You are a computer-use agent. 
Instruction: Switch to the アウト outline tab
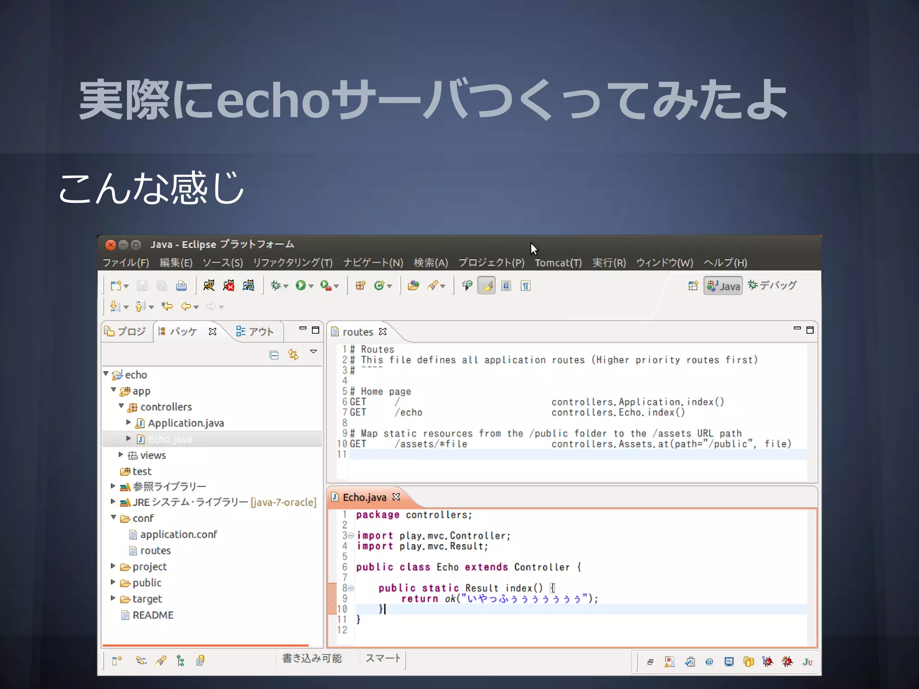(x=255, y=331)
